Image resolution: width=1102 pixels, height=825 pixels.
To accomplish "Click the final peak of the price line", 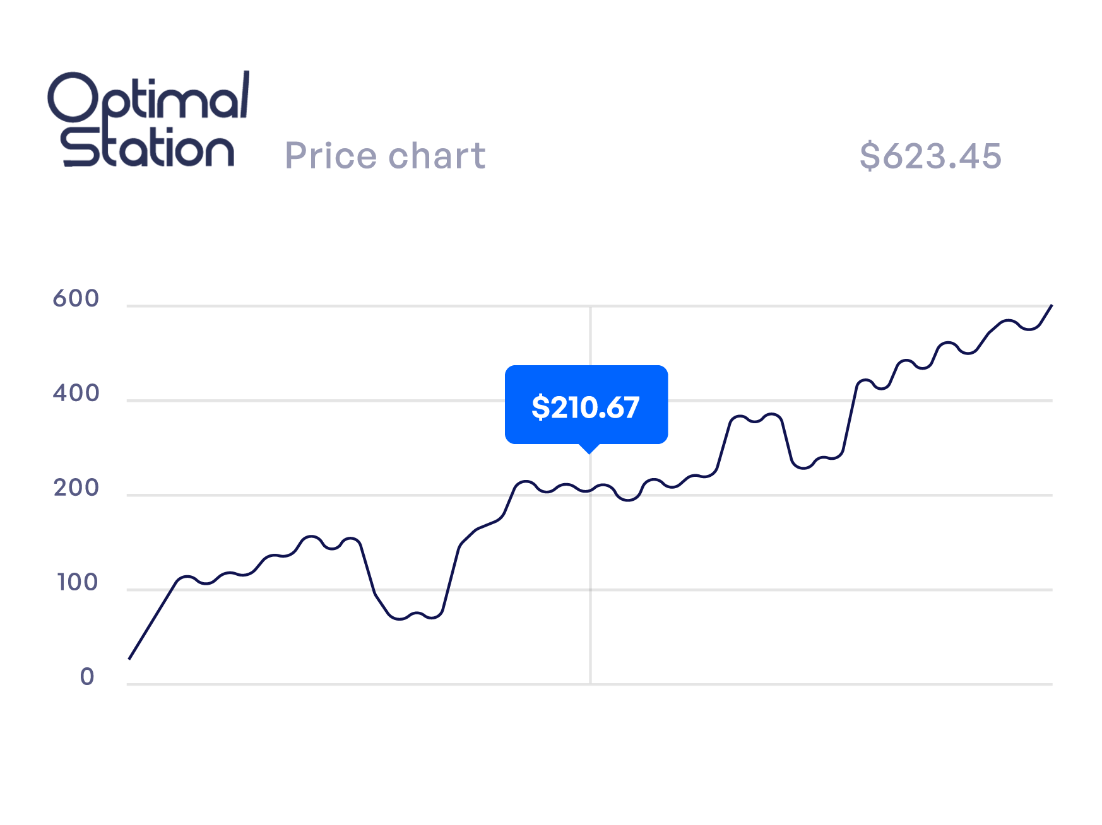I will 1051,305.
